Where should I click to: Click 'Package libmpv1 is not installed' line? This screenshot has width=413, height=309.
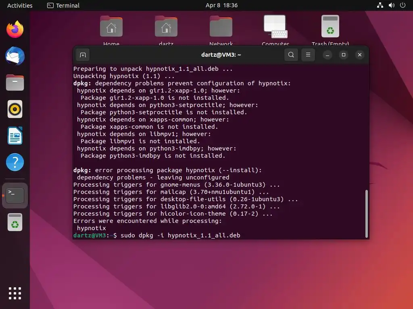click(x=140, y=141)
